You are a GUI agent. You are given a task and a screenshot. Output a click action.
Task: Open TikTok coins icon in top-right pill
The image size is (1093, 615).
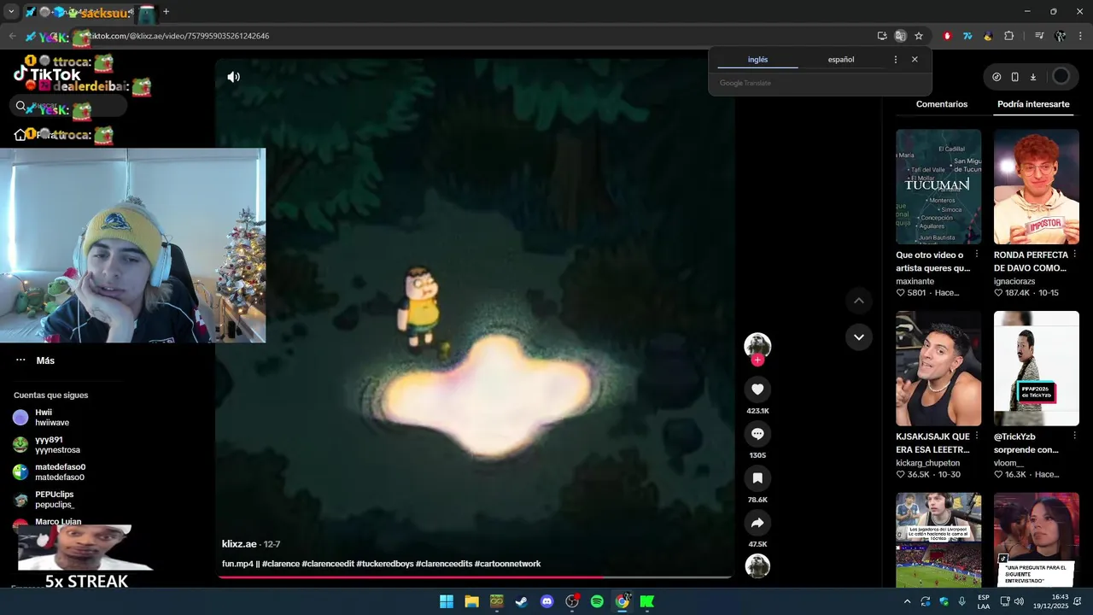click(x=997, y=77)
